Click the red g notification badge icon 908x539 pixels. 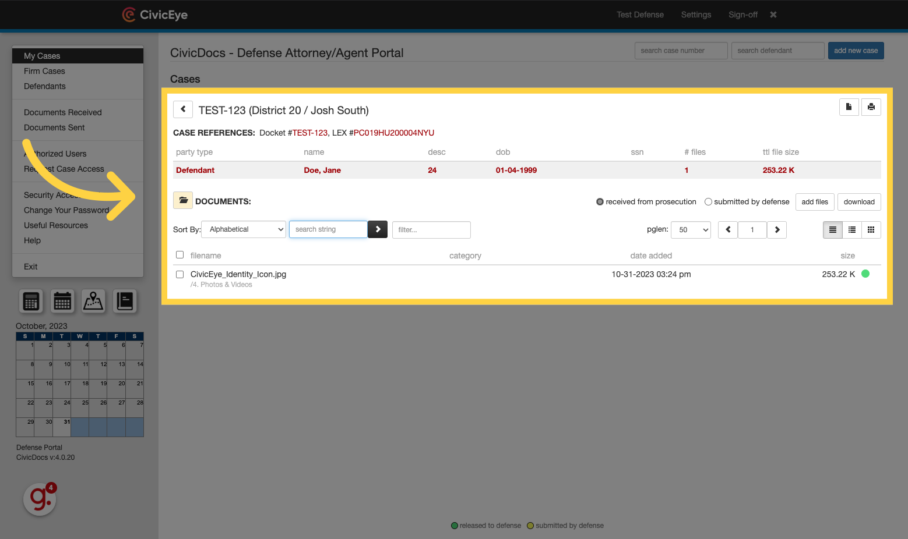coord(40,499)
